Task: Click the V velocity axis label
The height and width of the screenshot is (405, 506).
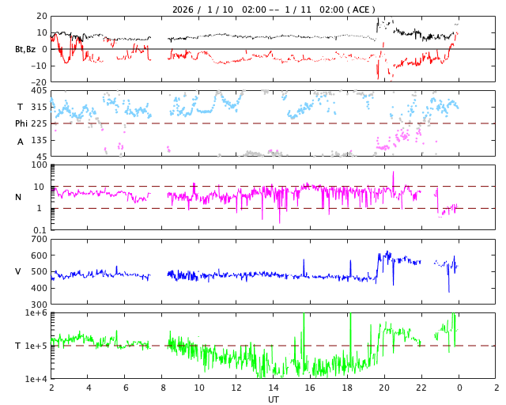Action: 18,271
